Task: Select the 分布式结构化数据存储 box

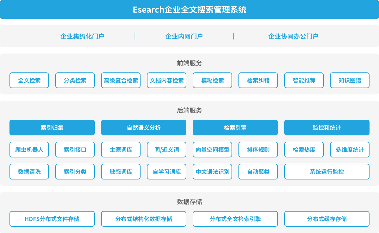Action: pos(144,219)
